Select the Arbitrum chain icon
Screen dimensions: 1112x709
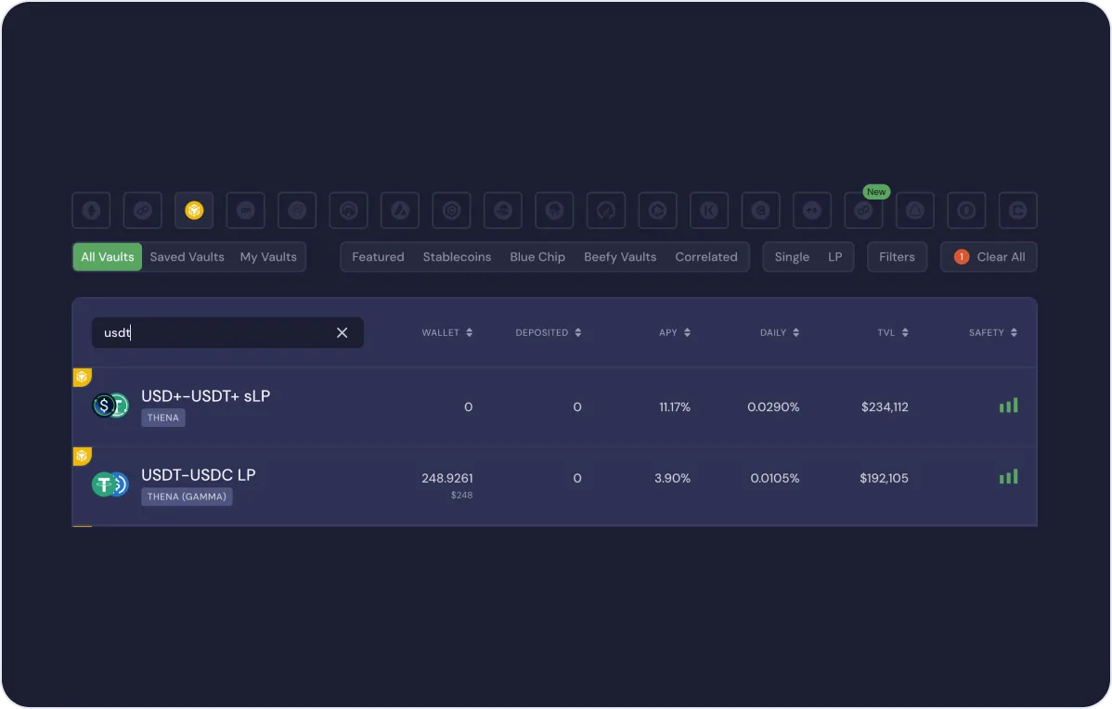click(348, 211)
